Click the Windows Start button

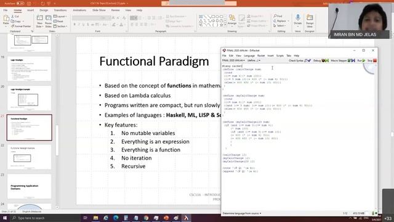pyautogui.click(x=4, y=218)
